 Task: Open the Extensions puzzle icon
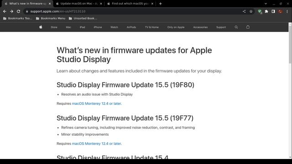pos(266,11)
